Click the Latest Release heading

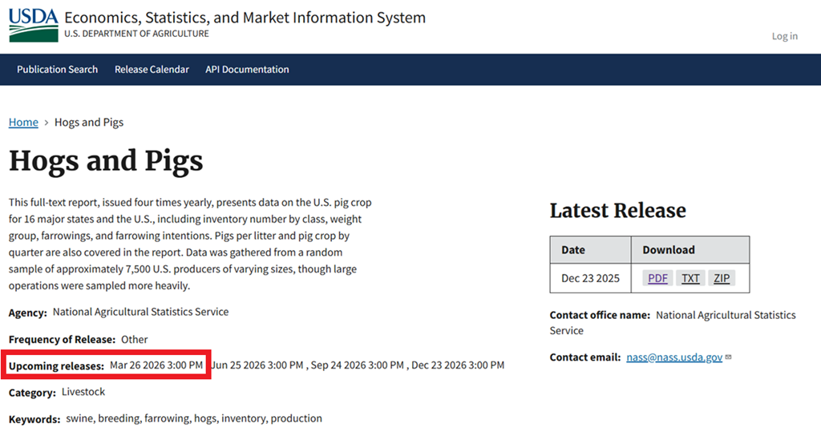pos(617,211)
